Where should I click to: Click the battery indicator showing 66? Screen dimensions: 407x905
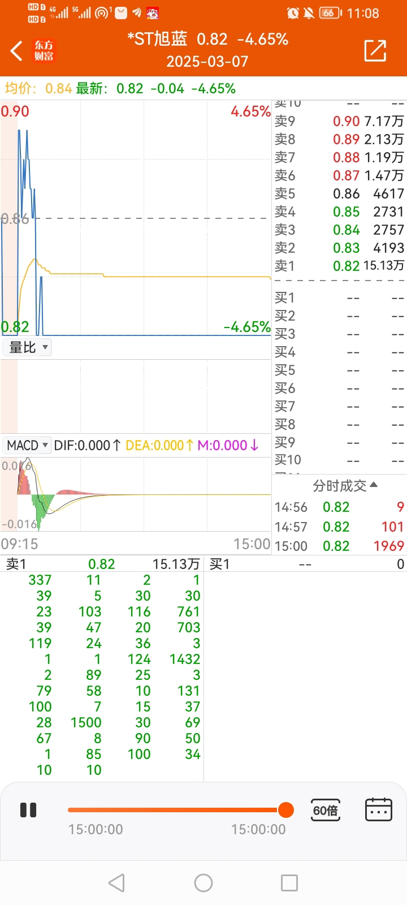(330, 13)
